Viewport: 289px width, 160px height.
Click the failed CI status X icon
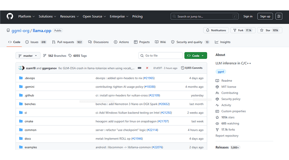coord(147,68)
